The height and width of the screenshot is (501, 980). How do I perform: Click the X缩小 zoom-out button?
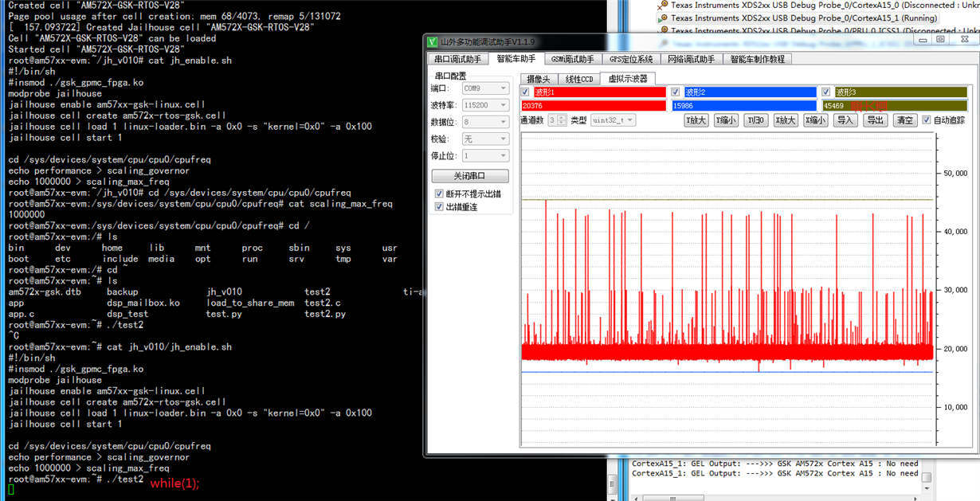(815, 120)
